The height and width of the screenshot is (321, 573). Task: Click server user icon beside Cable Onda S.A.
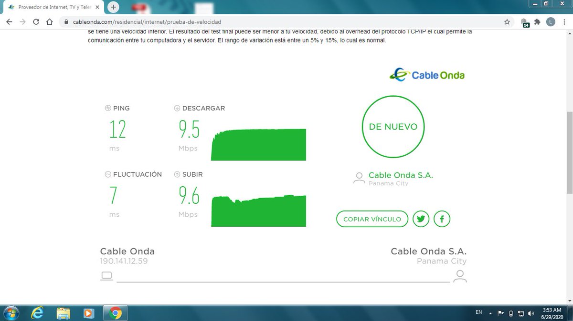(x=359, y=178)
